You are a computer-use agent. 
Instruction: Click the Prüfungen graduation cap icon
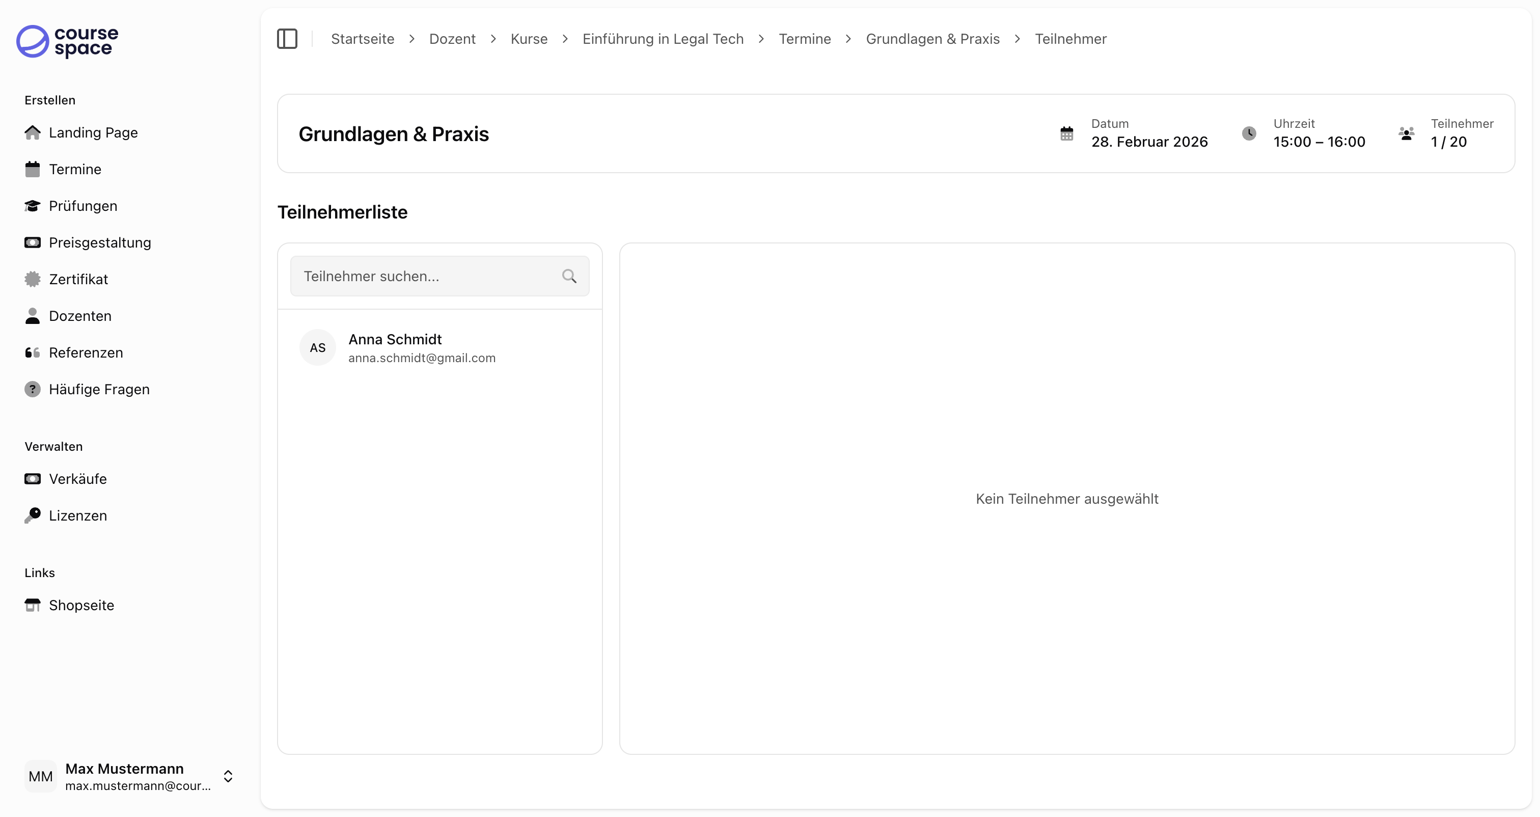pos(32,206)
